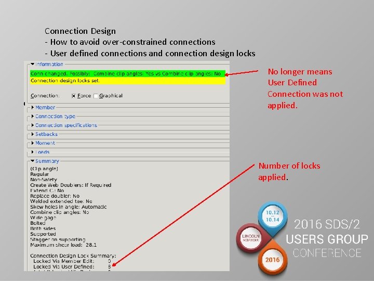Collapse the Information section
Viewport: 374px width, 281px height.
point(32,64)
